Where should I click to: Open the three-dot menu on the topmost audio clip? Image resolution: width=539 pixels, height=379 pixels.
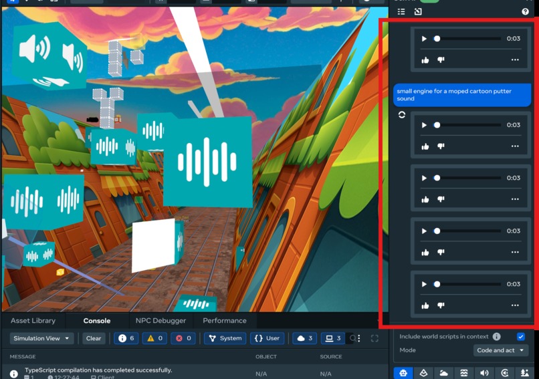click(x=515, y=59)
